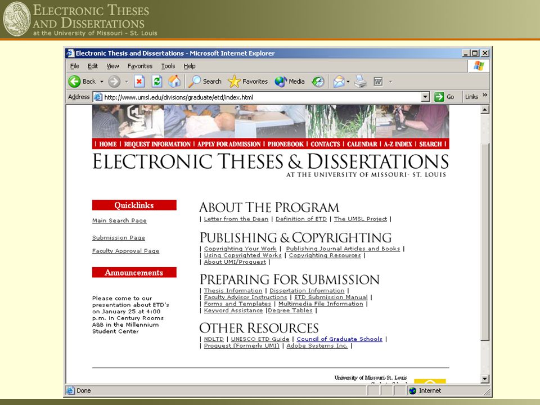Click the Internet Explorer page icon in address bar
Viewport: 540px width, 405px height.
(x=98, y=97)
